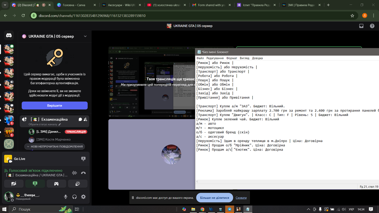This screenshot has width=379, height=213.
Task: Open Notepad Файл menu
Action: [x=200, y=58]
